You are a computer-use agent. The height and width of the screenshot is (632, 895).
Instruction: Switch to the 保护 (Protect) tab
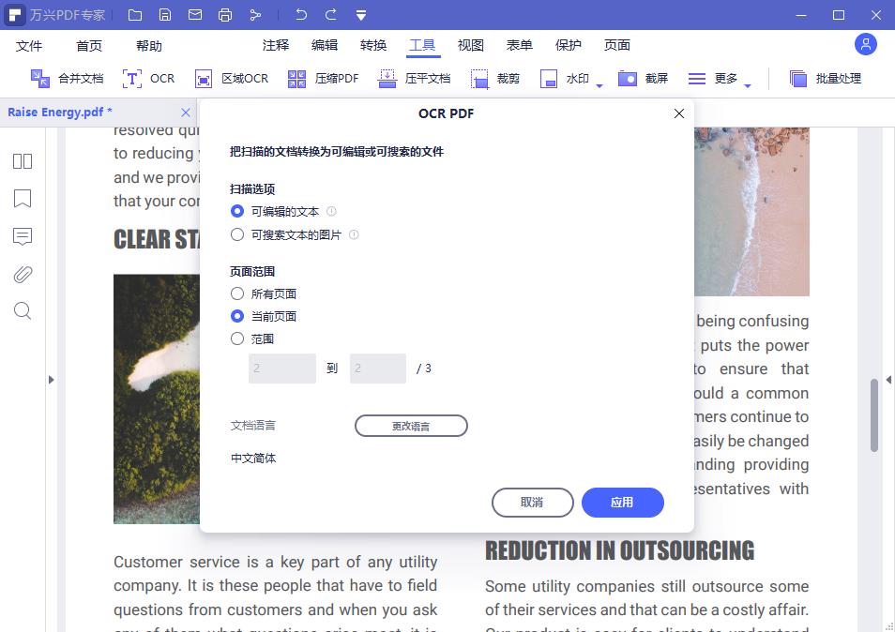[x=569, y=45]
